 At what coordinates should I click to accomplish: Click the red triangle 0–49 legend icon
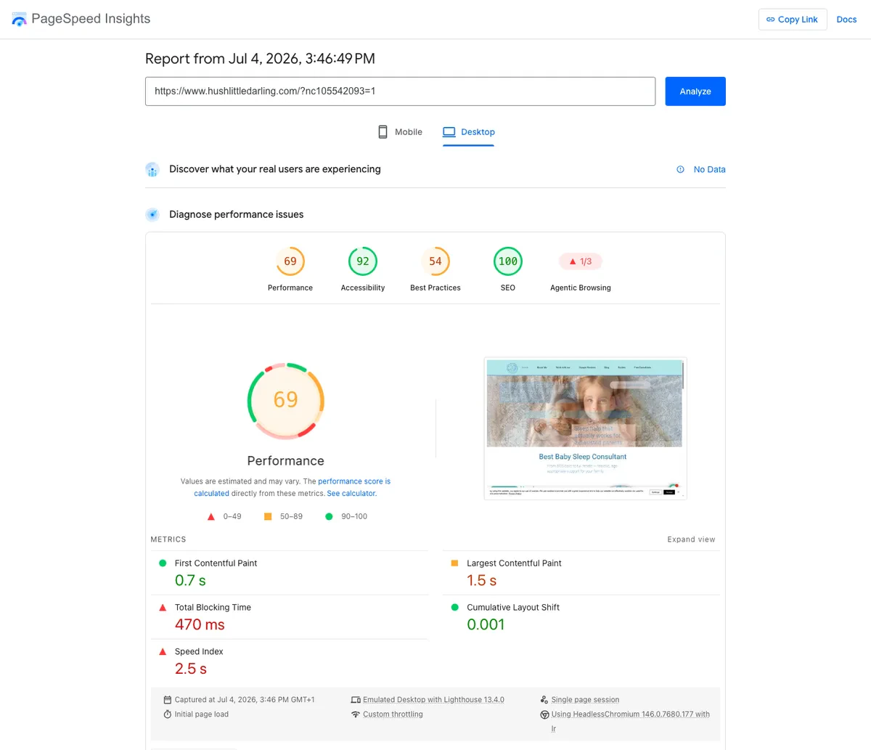[211, 517]
